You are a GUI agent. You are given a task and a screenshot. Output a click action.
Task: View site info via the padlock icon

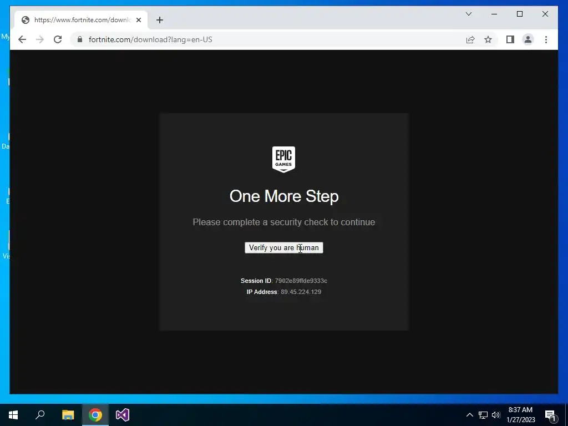click(80, 39)
